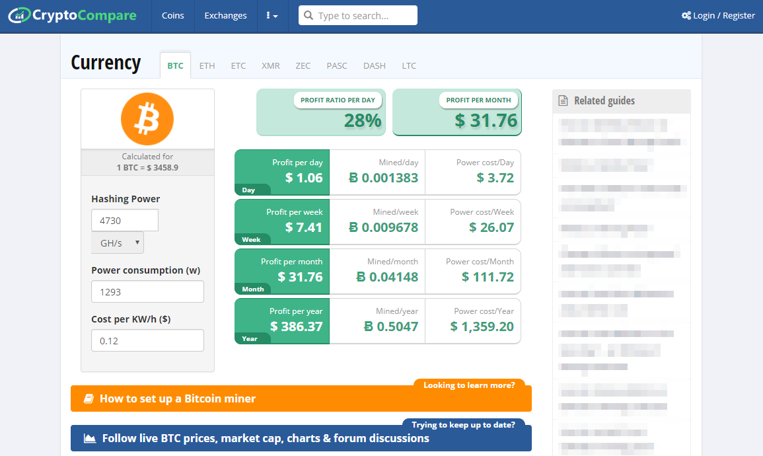Viewport: 763px width, 456px height.
Task: Focus the Type to search field
Action: 357,16
